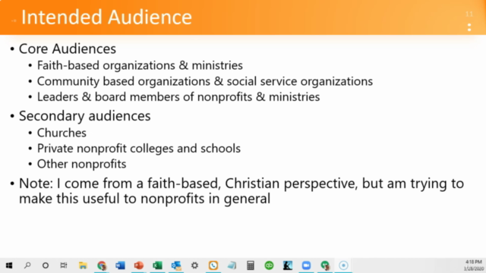Click 'Core Audiences' bullet text
Screen dimensions: 486x273
point(68,49)
